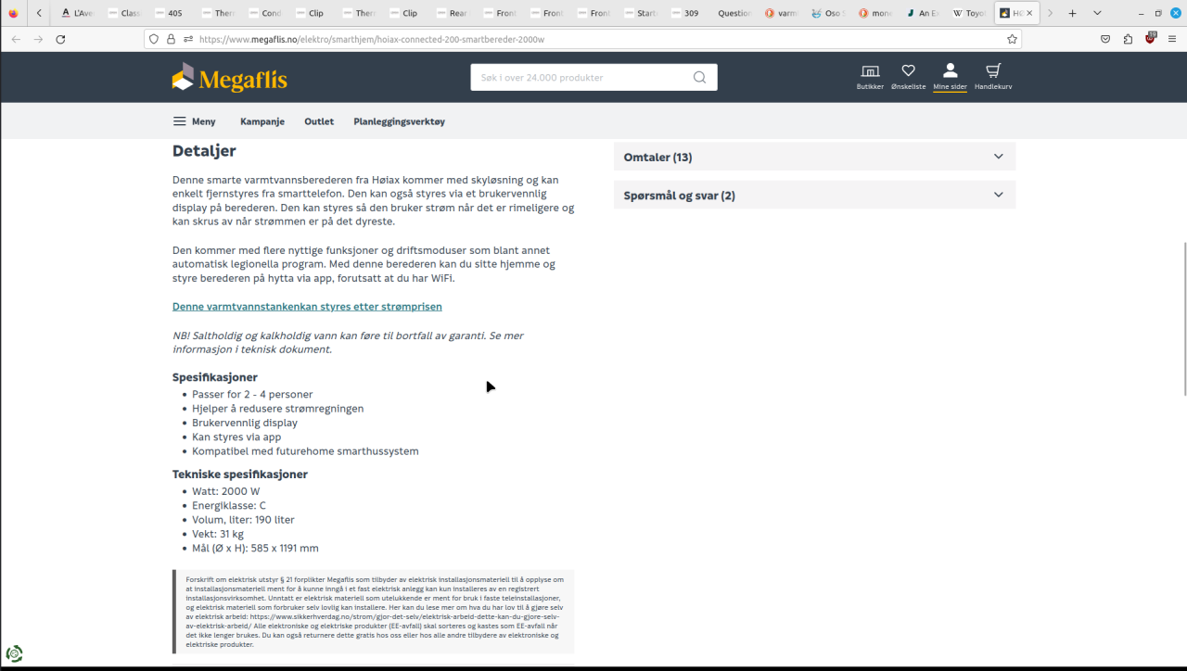Open the Butikker store locator
This screenshot has height=671, width=1187.
click(x=870, y=77)
